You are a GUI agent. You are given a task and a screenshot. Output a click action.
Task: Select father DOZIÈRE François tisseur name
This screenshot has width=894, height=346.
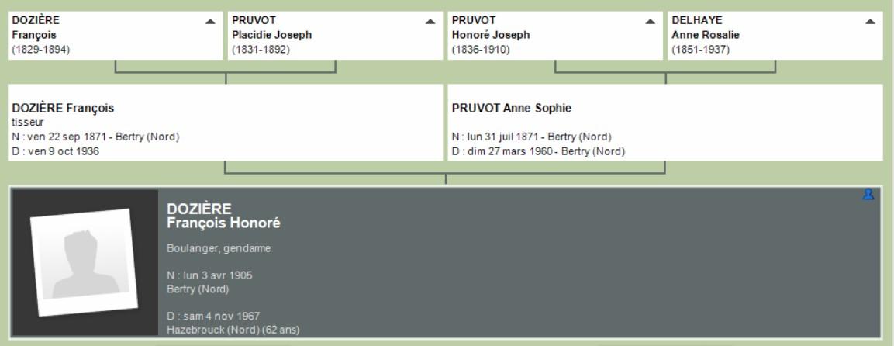point(63,109)
